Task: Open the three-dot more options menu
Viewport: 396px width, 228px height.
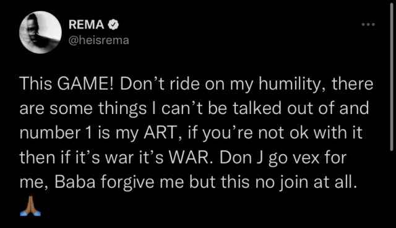Action: coord(368,25)
